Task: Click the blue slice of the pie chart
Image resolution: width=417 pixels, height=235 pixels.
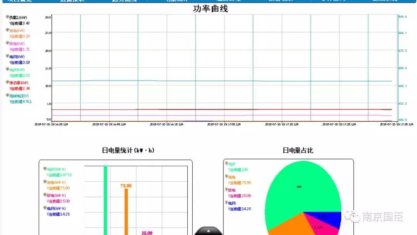Action: click(x=332, y=219)
